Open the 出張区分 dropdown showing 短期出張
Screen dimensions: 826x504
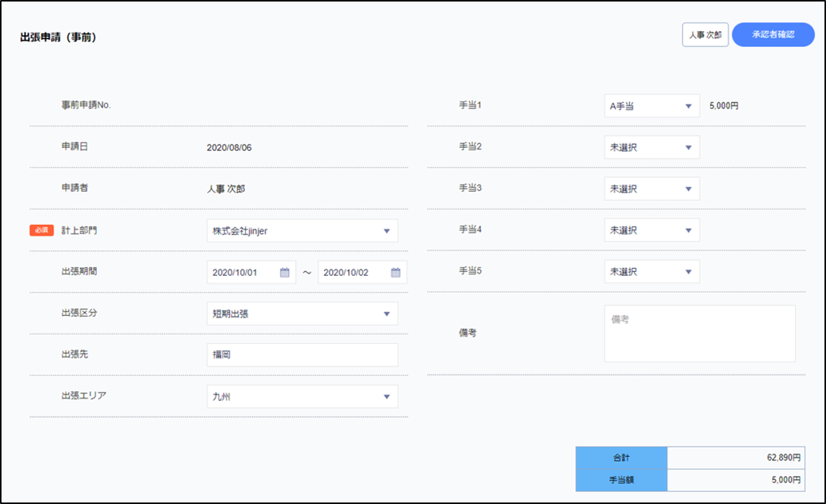(302, 314)
